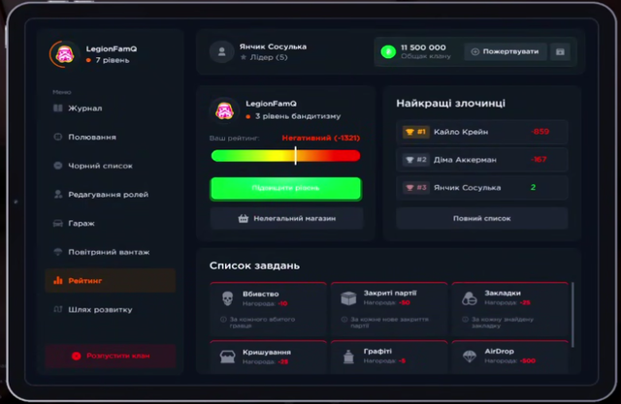Go to Чорний список
This screenshot has height=404, width=621.
click(x=110, y=166)
